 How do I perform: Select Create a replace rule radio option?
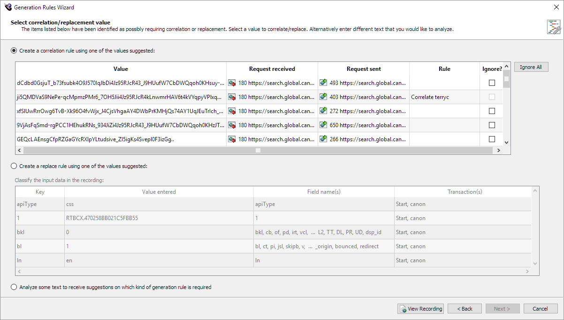click(14, 166)
